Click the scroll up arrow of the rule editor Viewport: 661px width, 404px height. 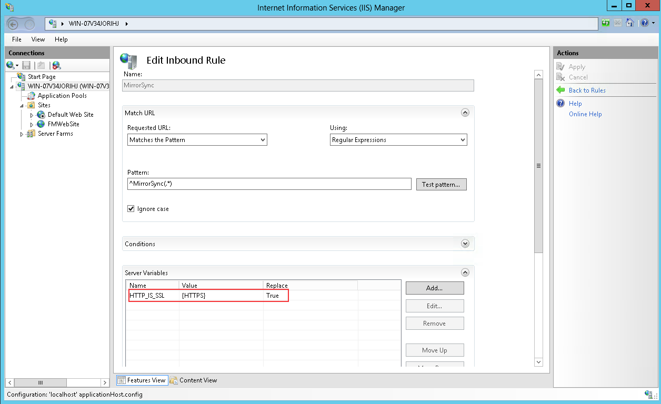(538, 75)
